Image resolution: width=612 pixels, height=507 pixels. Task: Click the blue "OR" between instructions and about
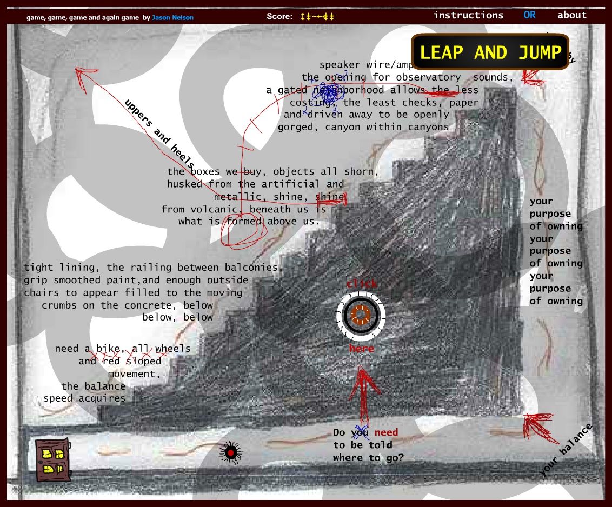point(529,15)
